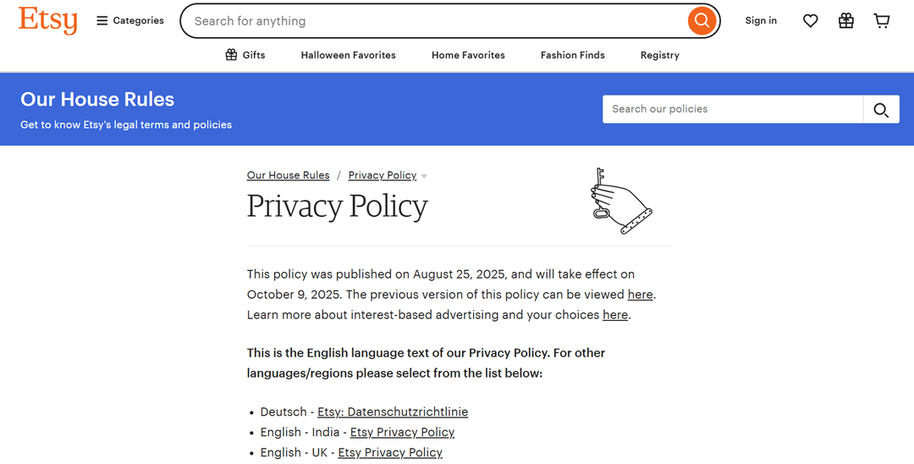The height and width of the screenshot is (464, 914).
Task: Go to Fashion Finds
Action: (572, 55)
